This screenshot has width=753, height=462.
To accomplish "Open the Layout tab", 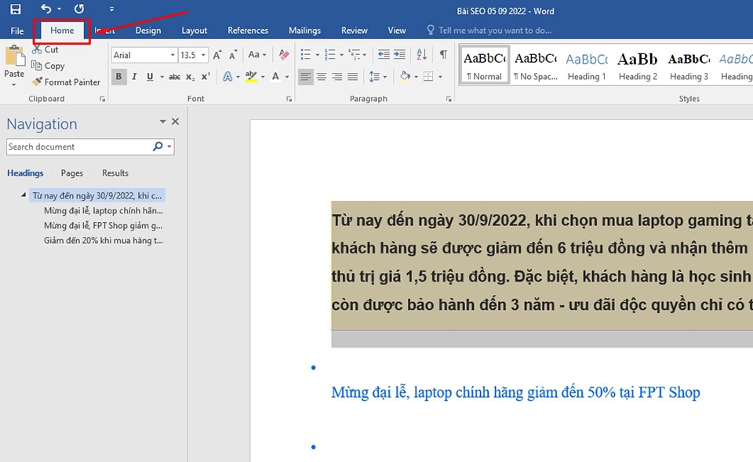I will (194, 31).
